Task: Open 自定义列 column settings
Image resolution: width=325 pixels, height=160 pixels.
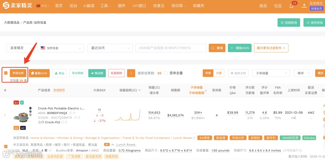Action: click(x=238, y=73)
